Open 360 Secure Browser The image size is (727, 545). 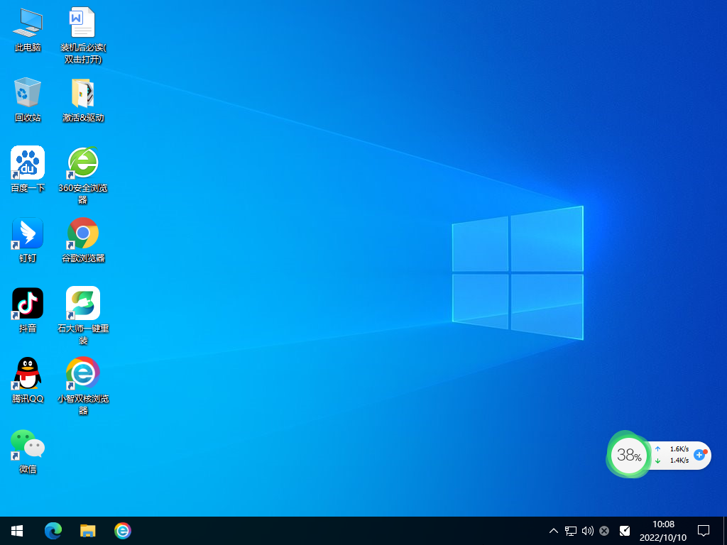click(x=82, y=163)
